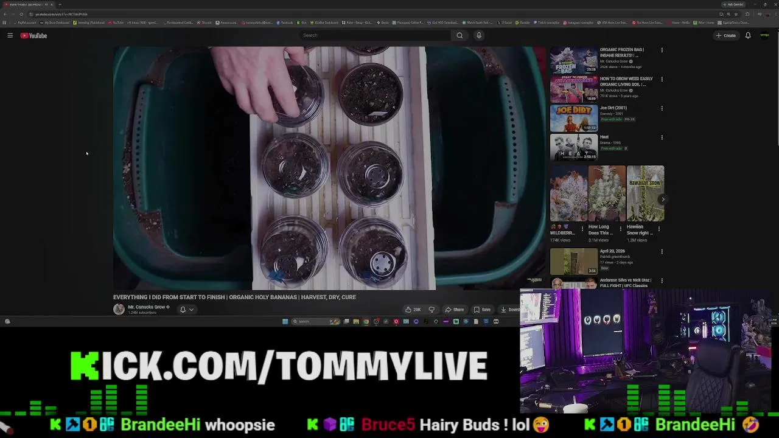This screenshot has width=779, height=438.
Task: Open options for How To Grow Weed video
Action: pyautogui.click(x=662, y=80)
